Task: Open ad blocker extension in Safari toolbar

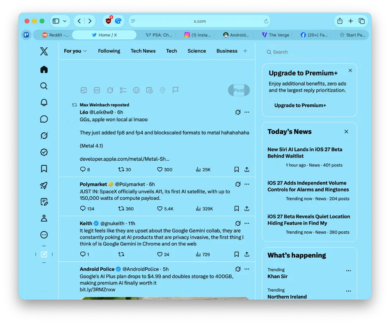Action: [x=108, y=21]
